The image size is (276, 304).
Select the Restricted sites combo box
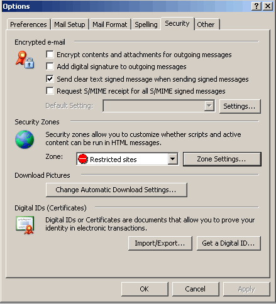[x=128, y=159]
